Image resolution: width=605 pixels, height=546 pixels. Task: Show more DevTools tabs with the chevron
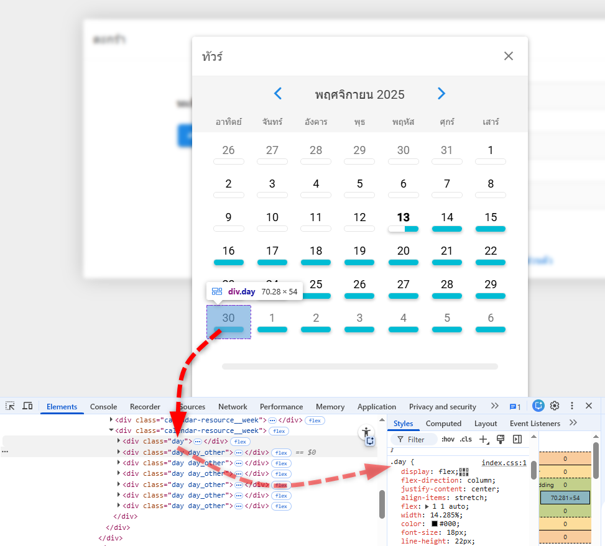494,406
